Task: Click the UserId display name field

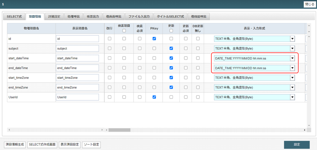Action: [x=77, y=97]
